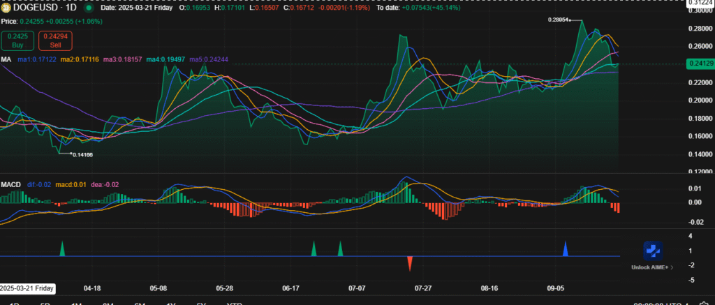Select the ma3:0.18157 legend entry
Image resolution: width=715 pixels, height=305 pixels.
click(123, 60)
